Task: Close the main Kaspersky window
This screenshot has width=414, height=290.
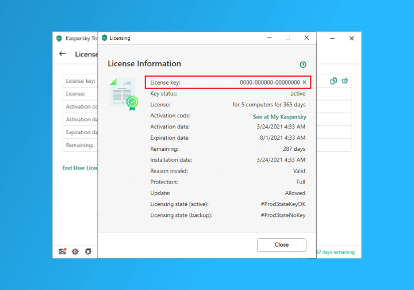Action: (351, 39)
